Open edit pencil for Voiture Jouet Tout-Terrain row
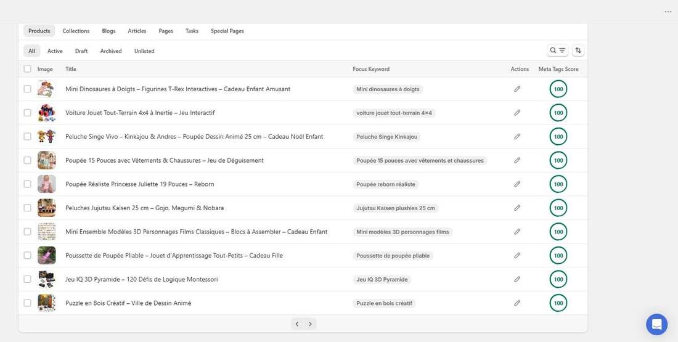The width and height of the screenshot is (678, 342). tap(517, 113)
